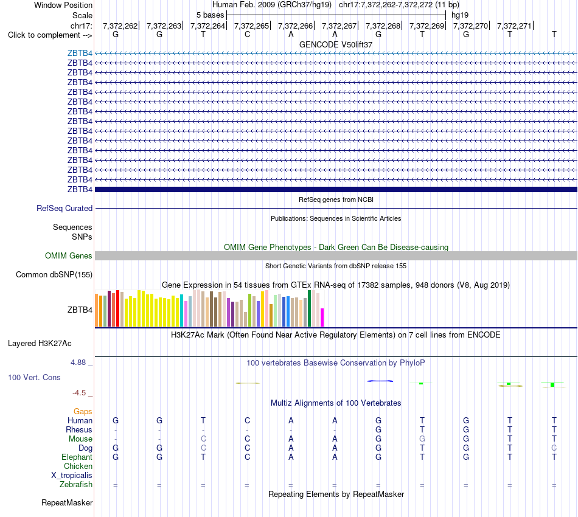Click the dark green bar in GTEx chart

pyautogui.click(x=309, y=308)
